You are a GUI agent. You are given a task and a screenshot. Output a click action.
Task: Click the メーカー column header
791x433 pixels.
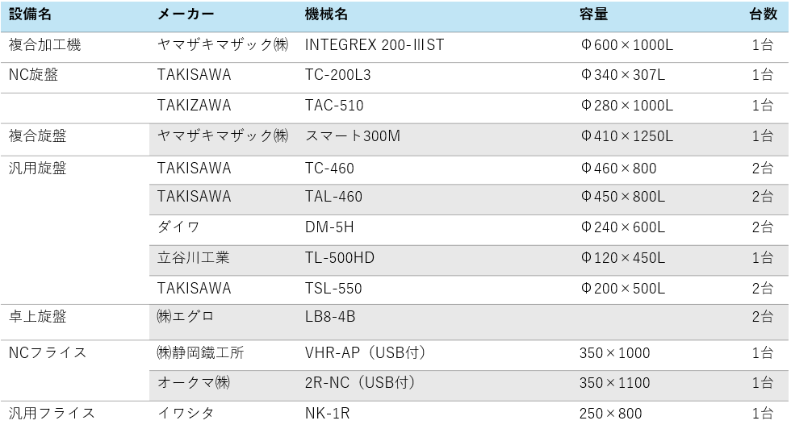click(186, 15)
